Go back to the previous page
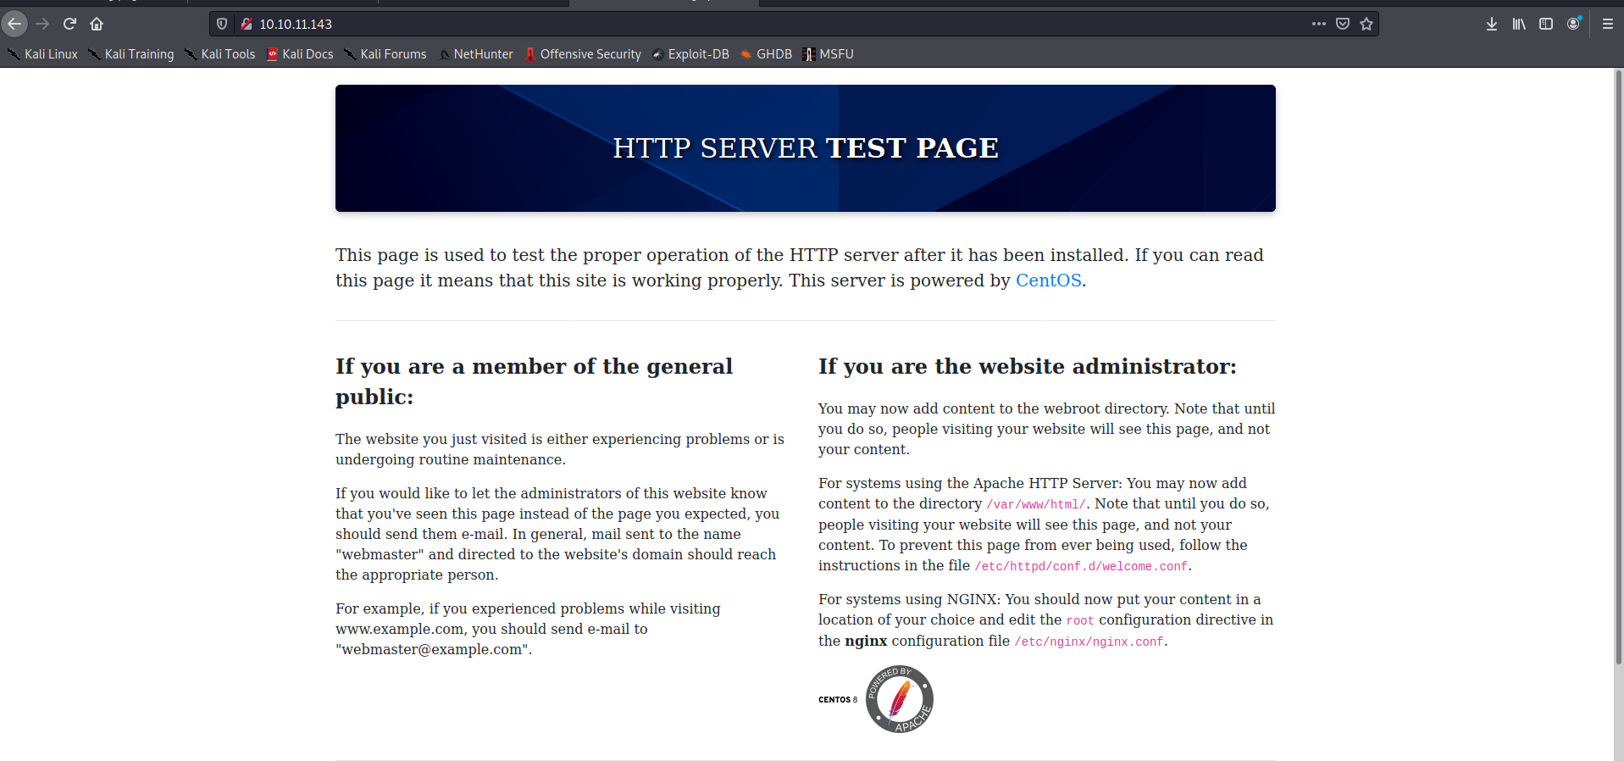Screen dimensions: 1624x761 (14, 24)
